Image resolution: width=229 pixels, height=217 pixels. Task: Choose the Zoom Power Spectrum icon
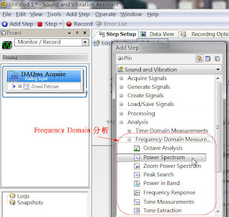coord(137,166)
